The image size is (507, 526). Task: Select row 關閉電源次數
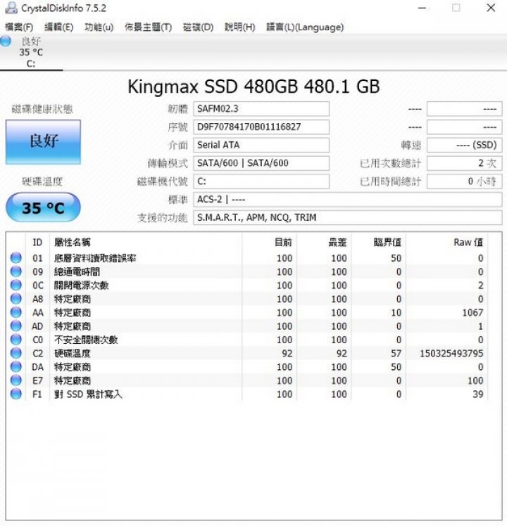pyautogui.click(x=249, y=285)
